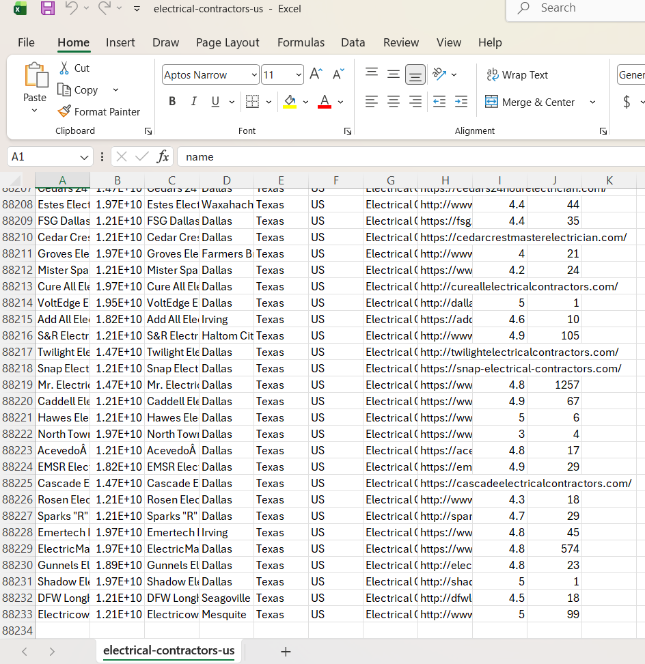Select column G header
The height and width of the screenshot is (664, 645).
pos(390,180)
